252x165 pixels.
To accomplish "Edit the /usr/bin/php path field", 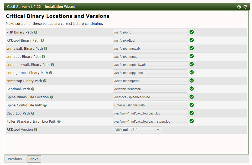I will click(x=150, y=32).
